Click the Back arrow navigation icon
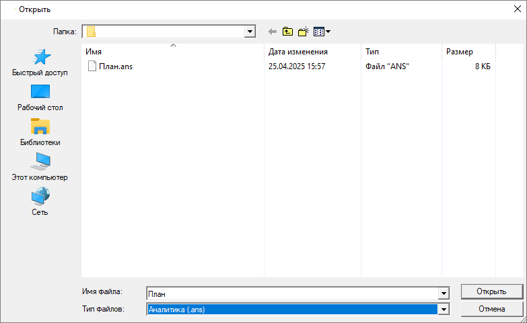The width and height of the screenshot is (527, 323). [273, 32]
